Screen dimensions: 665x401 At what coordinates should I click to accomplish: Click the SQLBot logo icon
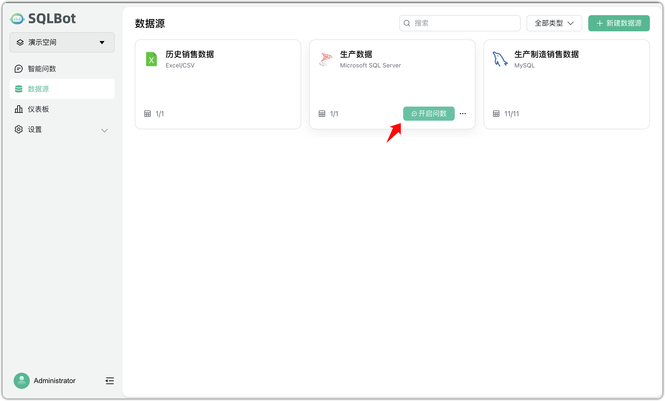(17, 18)
